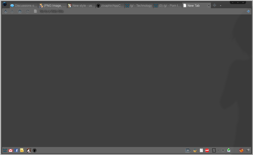Switch to the 'Discussions o…' tab
Viewport: 253px width, 155px height.
24,6
